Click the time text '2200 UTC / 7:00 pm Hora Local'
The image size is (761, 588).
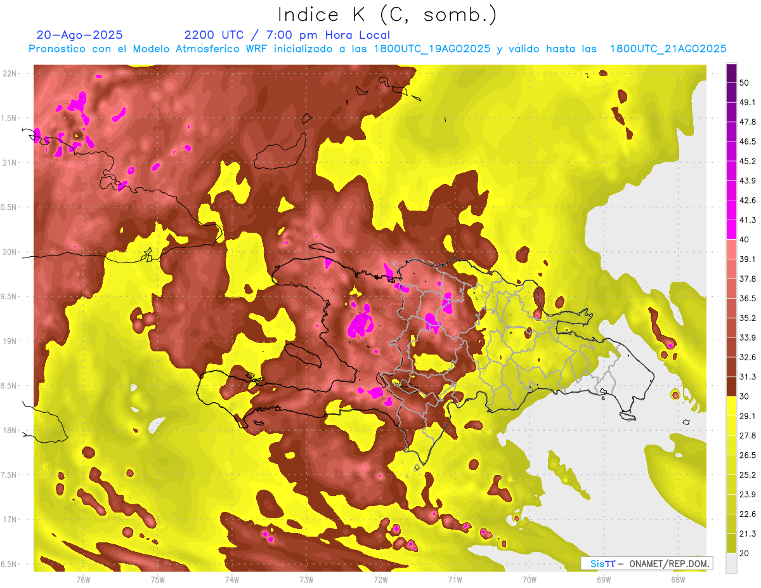[287, 35]
